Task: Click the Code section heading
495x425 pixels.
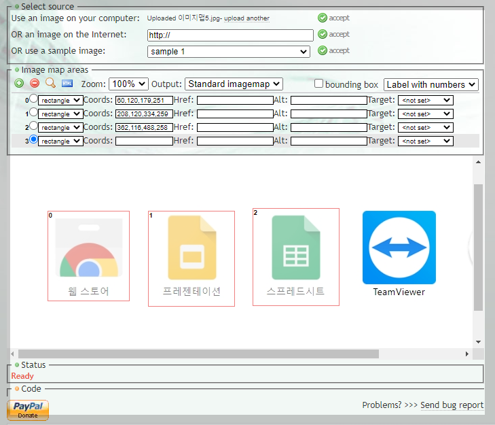Action: click(31, 389)
